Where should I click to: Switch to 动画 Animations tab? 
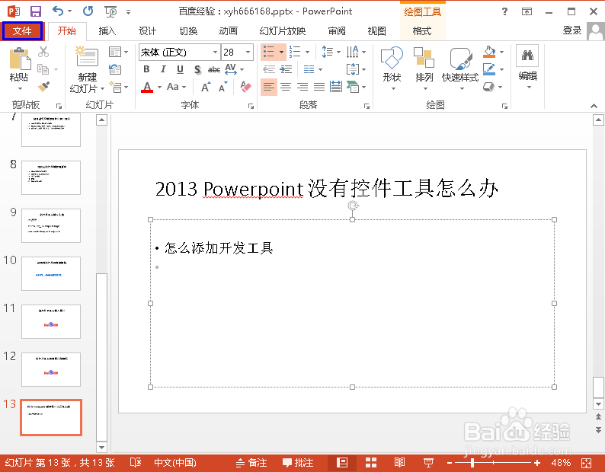point(229,31)
